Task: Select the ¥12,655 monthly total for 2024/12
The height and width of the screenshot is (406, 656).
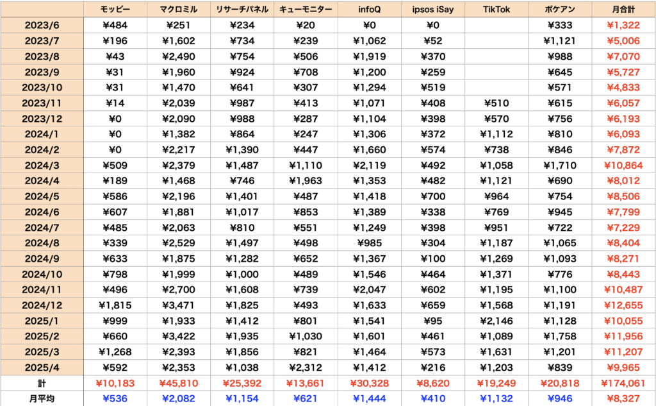Action: (623, 305)
